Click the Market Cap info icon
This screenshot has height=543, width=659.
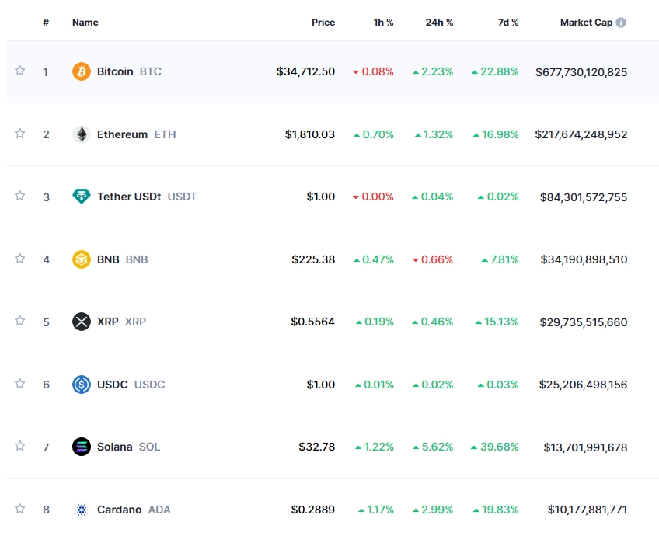click(x=621, y=23)
